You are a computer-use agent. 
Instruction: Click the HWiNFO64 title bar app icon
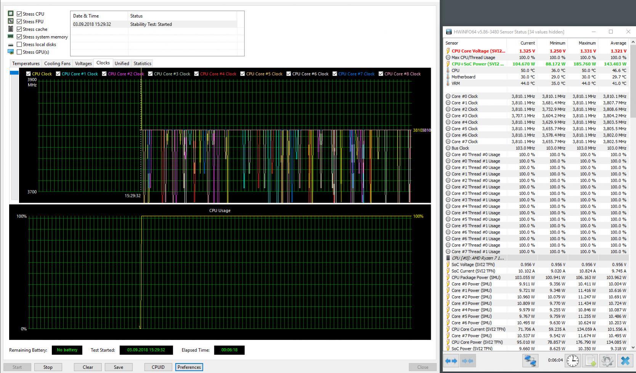click(x=449, y=32)
